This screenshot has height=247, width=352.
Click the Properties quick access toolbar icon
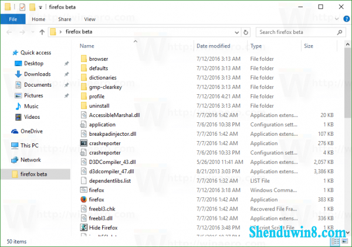(22, 7)
